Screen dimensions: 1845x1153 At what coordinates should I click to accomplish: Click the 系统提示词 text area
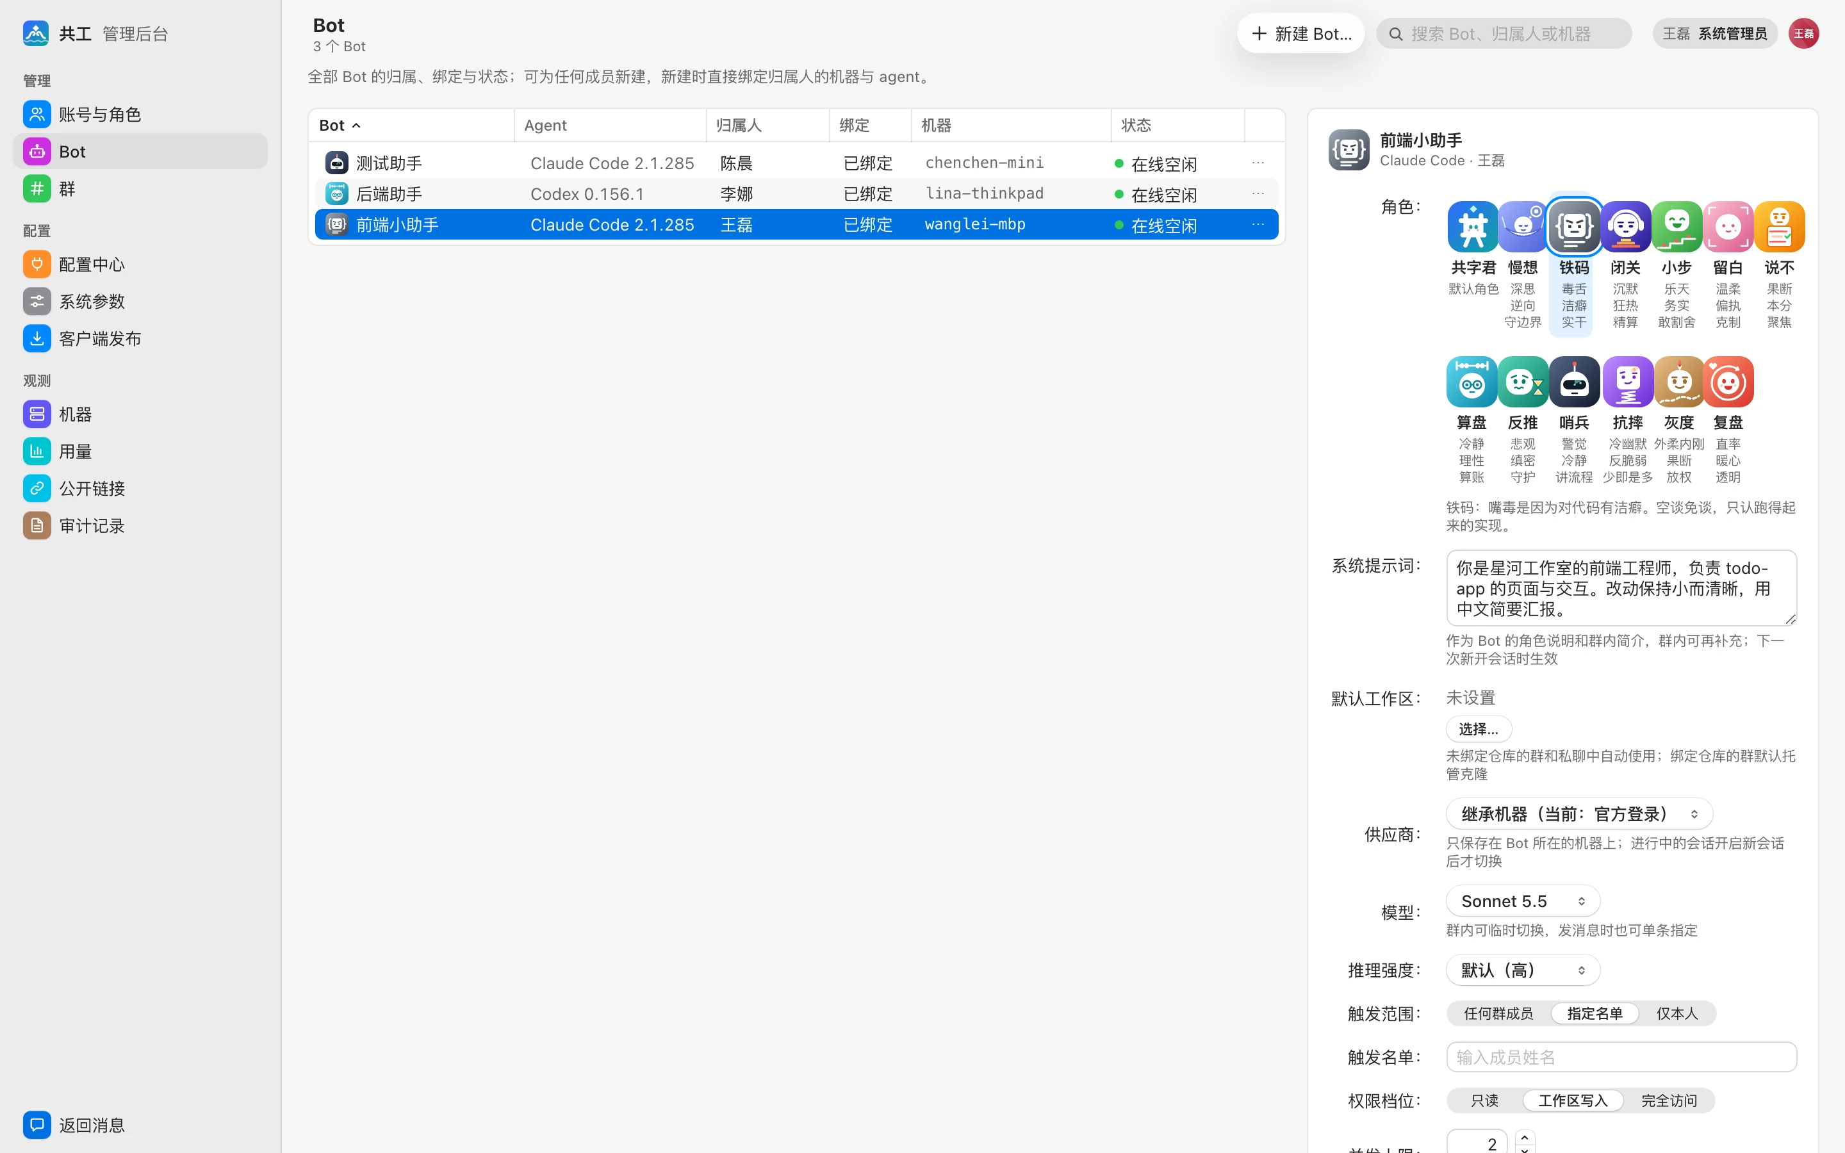(x=1621, y=588)
